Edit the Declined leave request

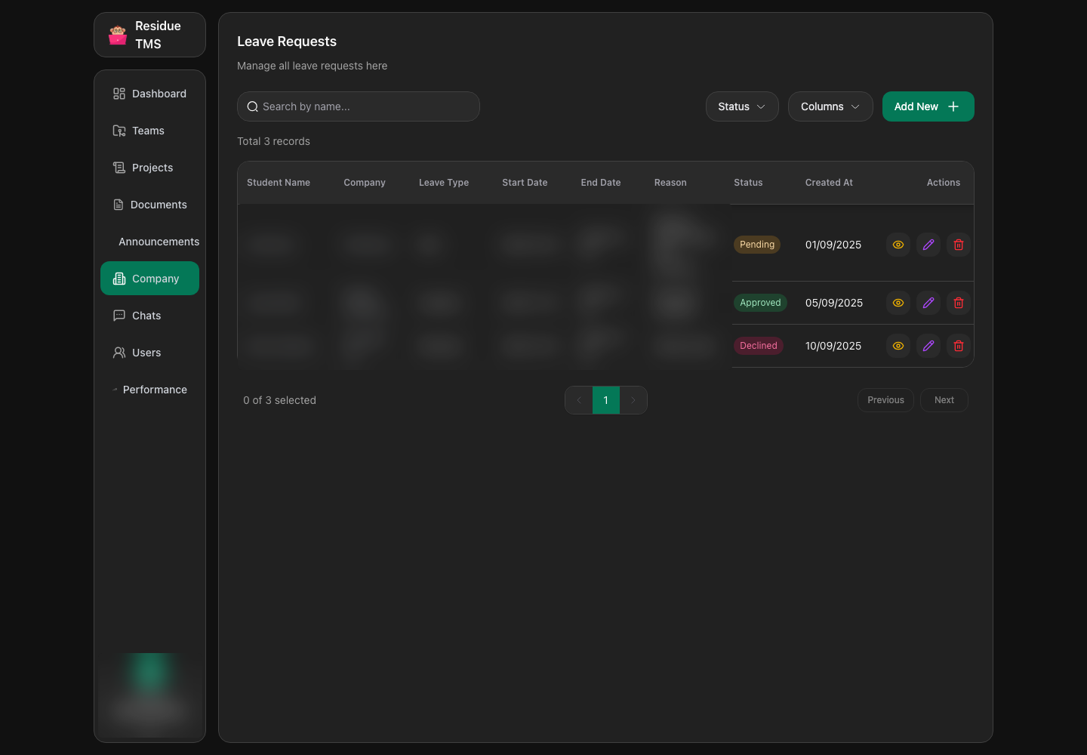pyautogui.click(x=928, y=346)
